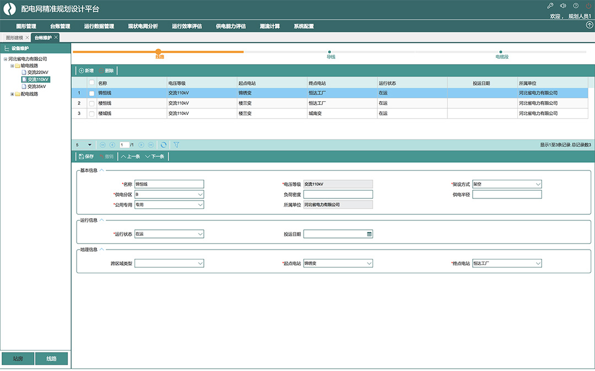Image resolution: width=595 pixels, height=371 pixels.
Task: Click the 站房 button at bottom left
Action: (18, 359)
